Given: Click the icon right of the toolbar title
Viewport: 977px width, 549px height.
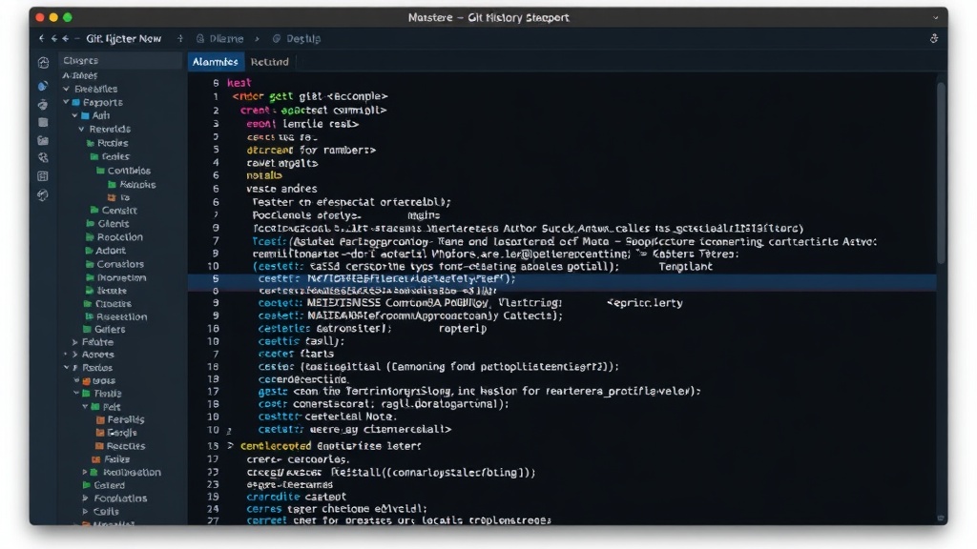Looking at the screenshot, I should click(180, 38).
